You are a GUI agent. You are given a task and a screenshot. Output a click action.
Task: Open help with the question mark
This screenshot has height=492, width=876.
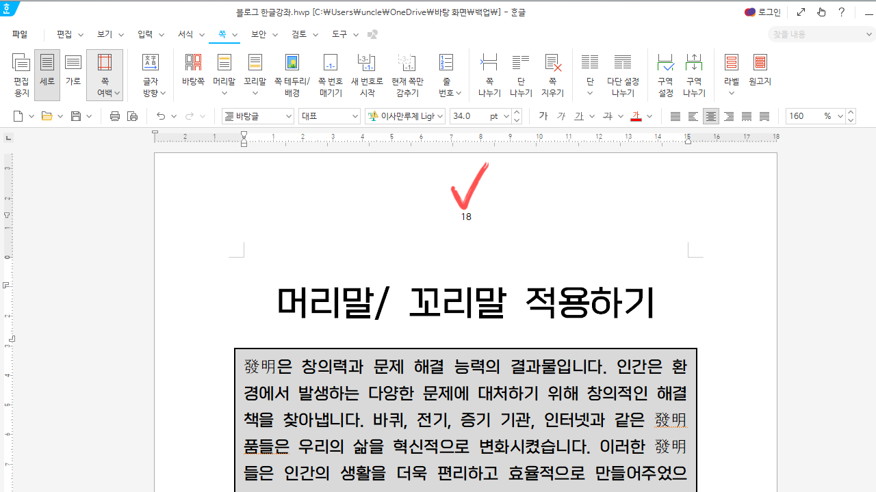(842, 12)
